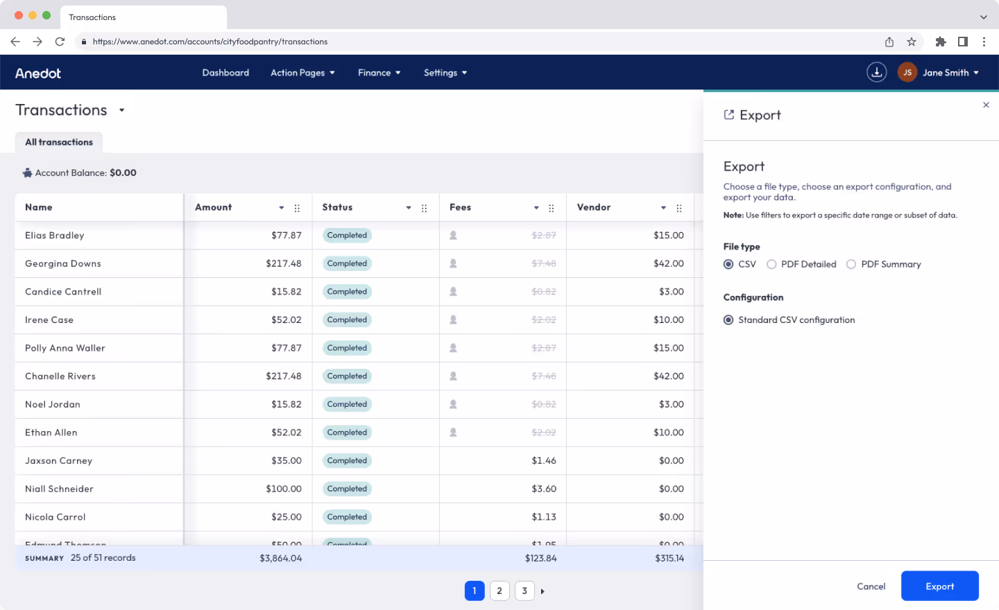Open the Finance dropdown menu
Image resolution: width=999 pixels, height=610 pixels.
pyautogui.click(x=379, y=72)
